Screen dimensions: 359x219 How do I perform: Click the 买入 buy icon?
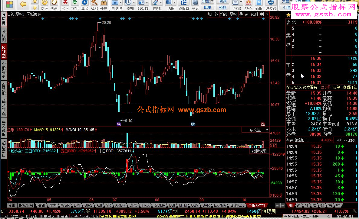[x=65, y=5]
